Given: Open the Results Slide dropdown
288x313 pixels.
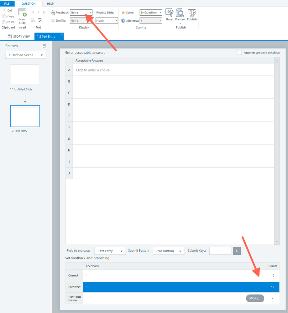Looking at the screenshot, I should pyautogui.click(x=107, y=21).
